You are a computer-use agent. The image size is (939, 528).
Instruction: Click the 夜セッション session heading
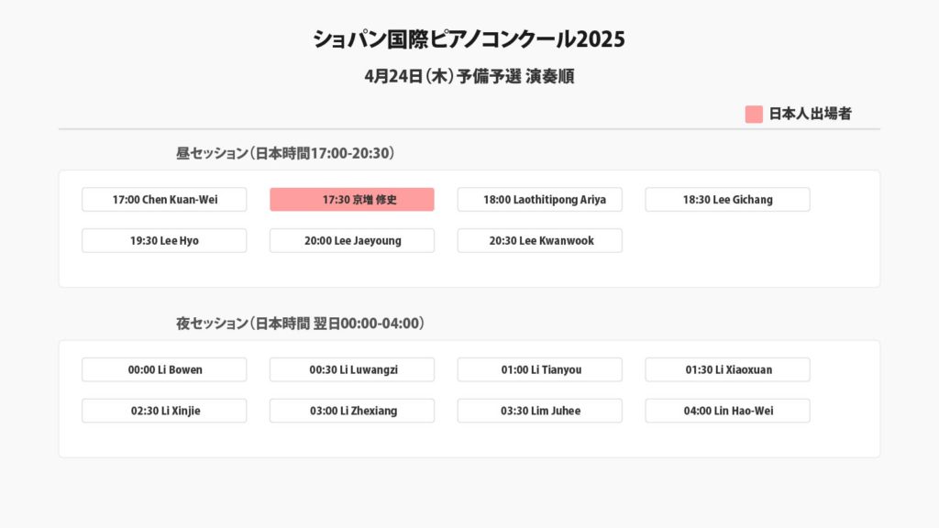point(300,324)
